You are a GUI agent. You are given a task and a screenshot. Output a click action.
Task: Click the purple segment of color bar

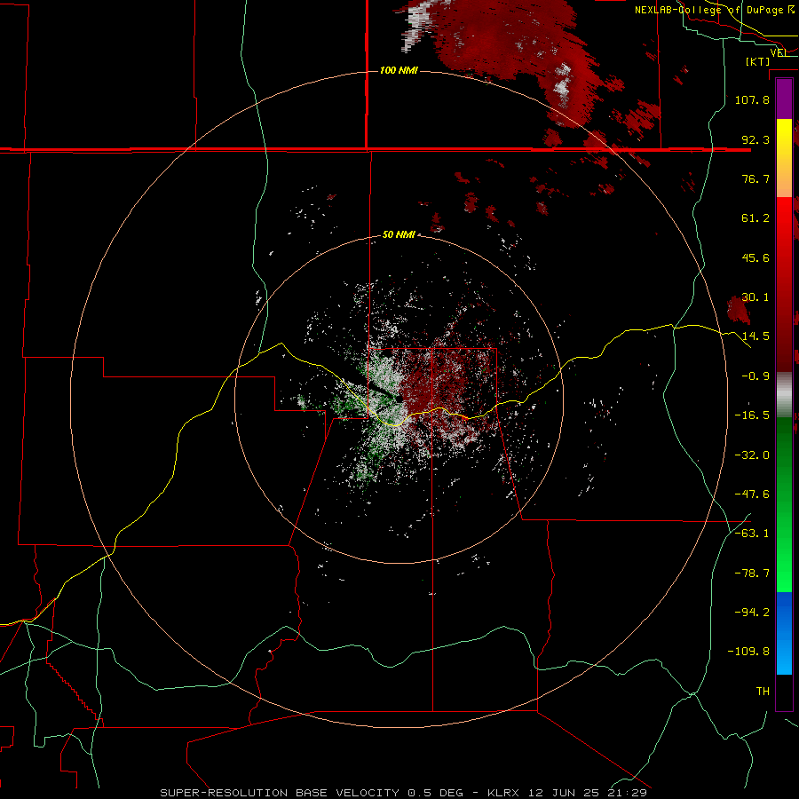coord(784,99)
